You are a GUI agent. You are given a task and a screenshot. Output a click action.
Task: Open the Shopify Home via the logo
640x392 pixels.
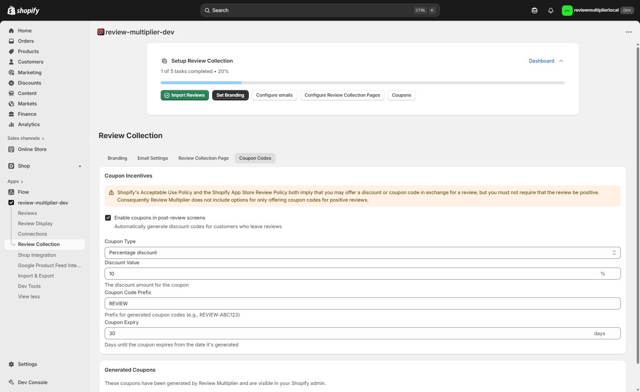coord(23,10)
